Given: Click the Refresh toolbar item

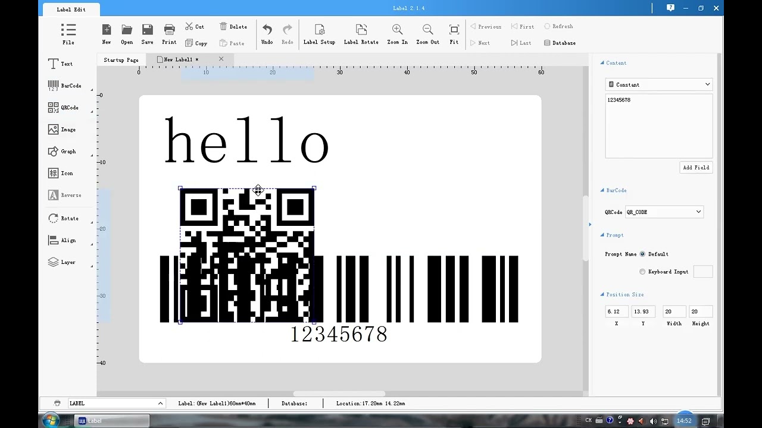Looking at the screenshot, I should pyautogui.click(x=558, y=26).
